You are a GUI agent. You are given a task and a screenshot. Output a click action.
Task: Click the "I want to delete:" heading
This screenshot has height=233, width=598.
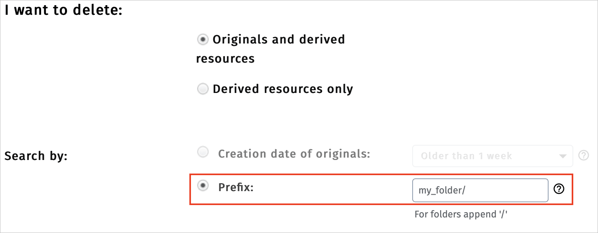[x=63, y=10]
